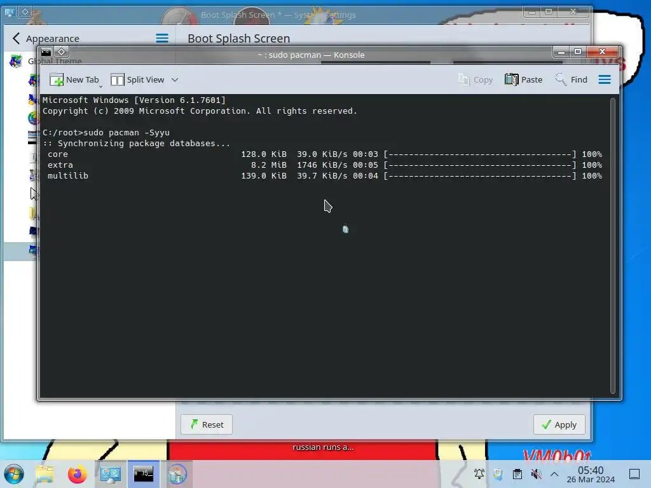The width and height of the screenshot is (651, 488).
Task: Click Reset button in System Settings
Action: pos(207,424)
